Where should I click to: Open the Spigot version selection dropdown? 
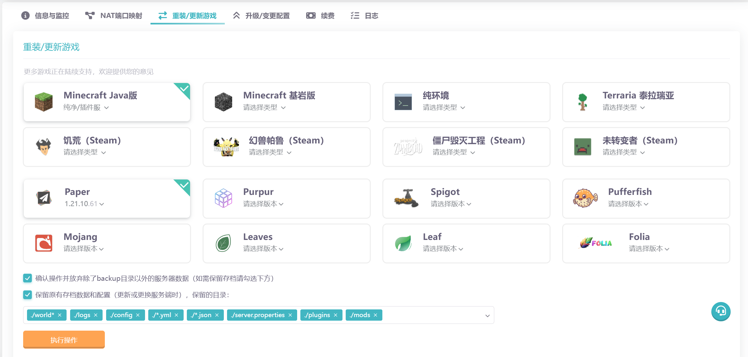coord(451,204)
